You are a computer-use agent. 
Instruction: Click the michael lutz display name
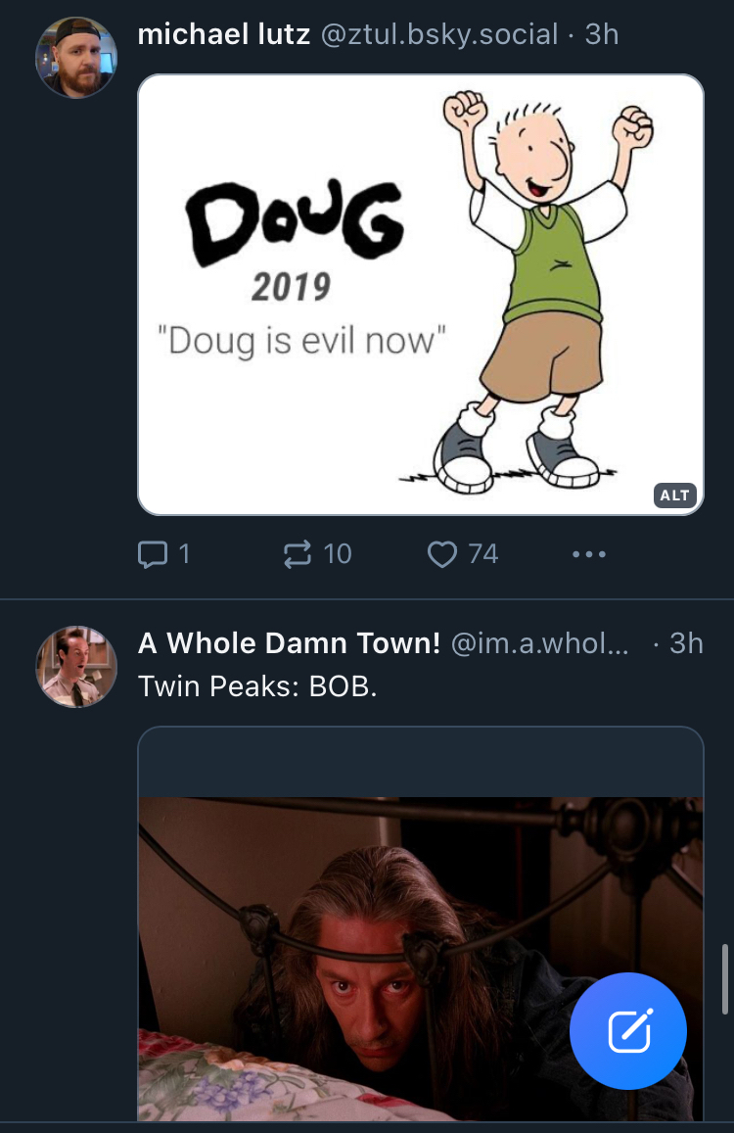point(224,35)
